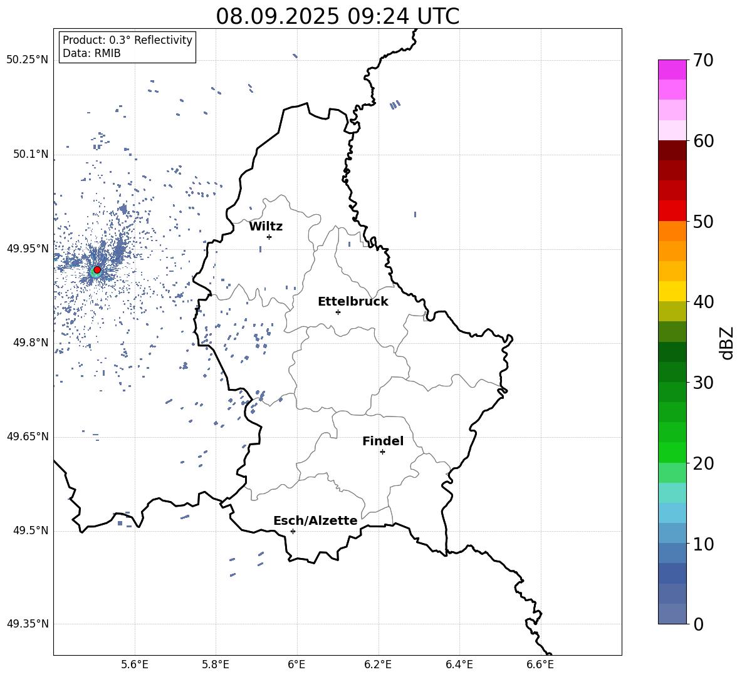
Task: Click the 6.4°E longitude label
Action: [459, 664]
